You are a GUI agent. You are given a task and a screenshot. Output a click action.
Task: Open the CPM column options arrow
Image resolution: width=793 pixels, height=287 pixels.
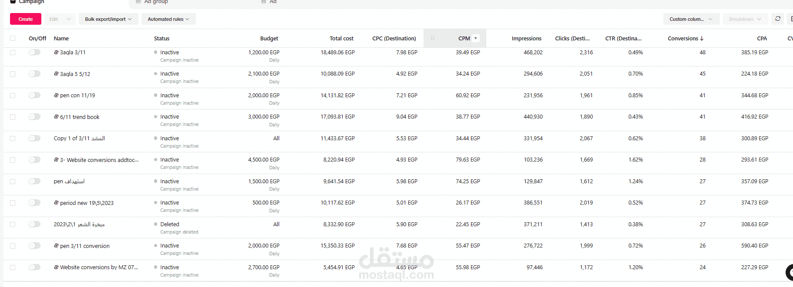click(476, 38)
